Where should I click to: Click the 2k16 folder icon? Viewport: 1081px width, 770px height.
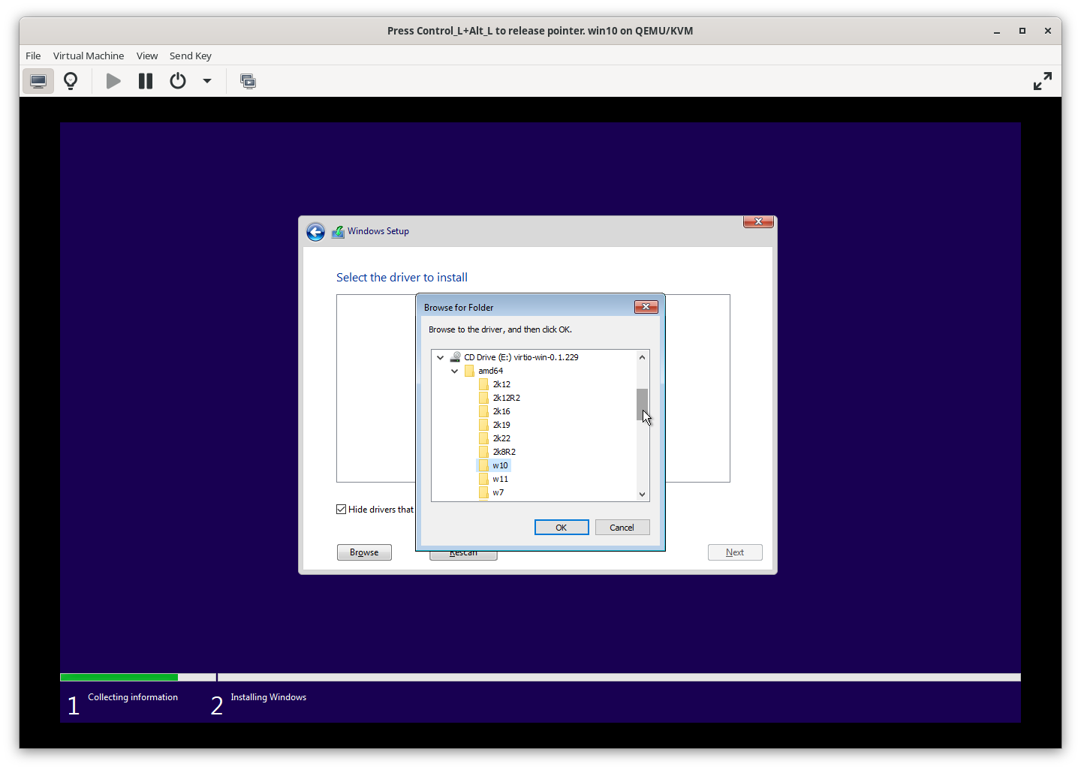point(483,411)
